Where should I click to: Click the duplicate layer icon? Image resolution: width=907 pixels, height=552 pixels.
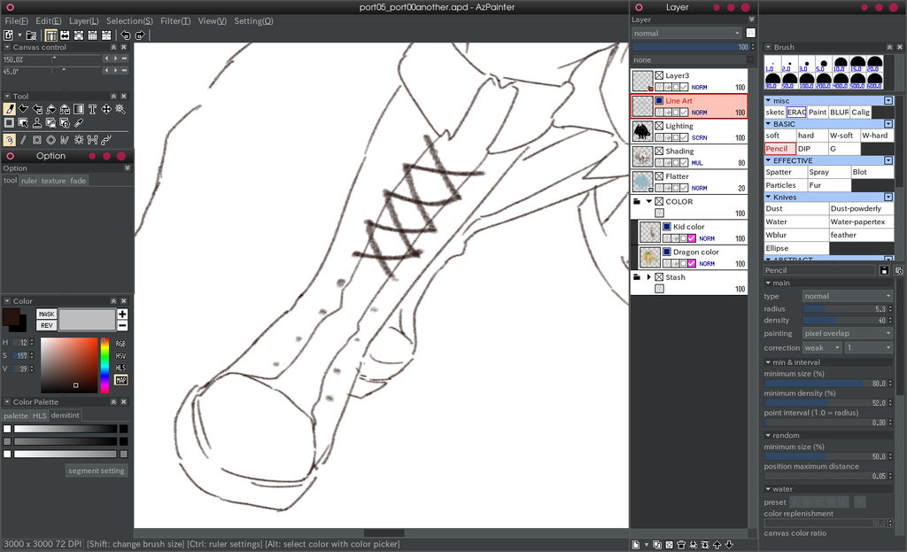tap(657, 545)
